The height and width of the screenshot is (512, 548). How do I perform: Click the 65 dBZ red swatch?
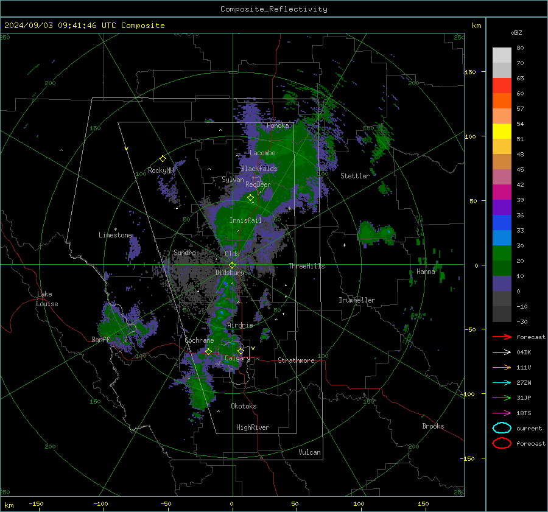coord(502,86)
